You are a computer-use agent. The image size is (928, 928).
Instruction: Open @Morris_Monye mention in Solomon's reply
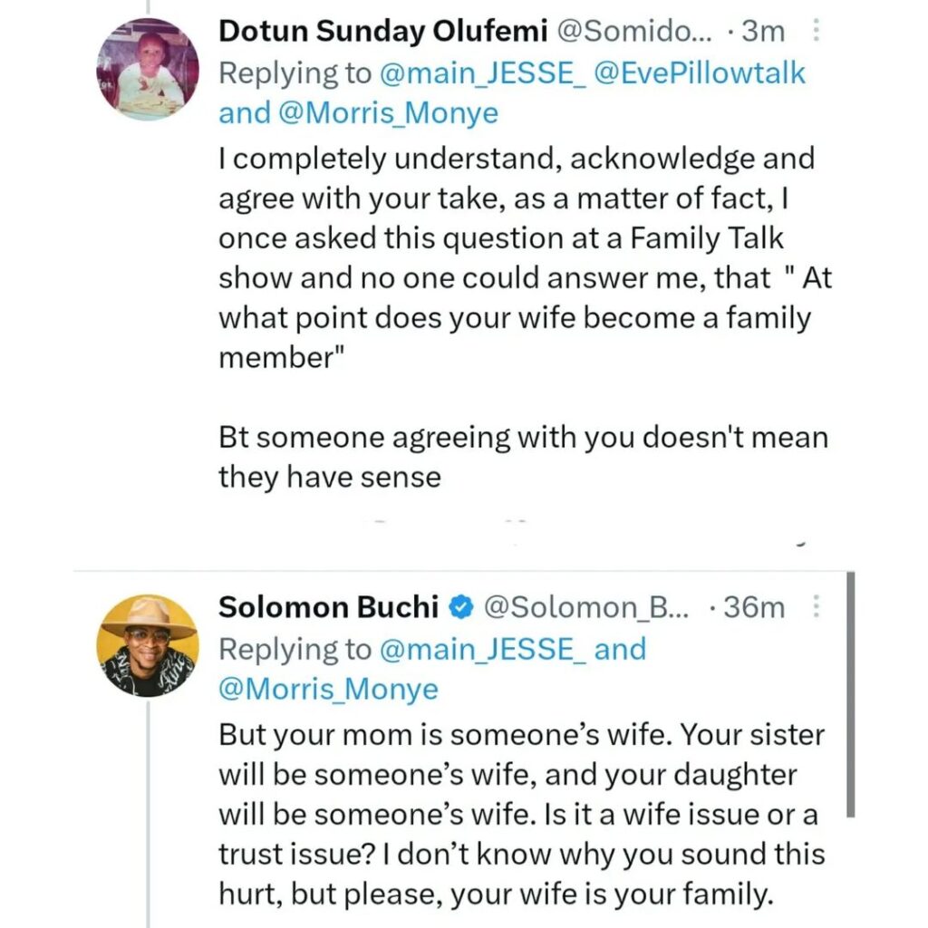[328, 690]
